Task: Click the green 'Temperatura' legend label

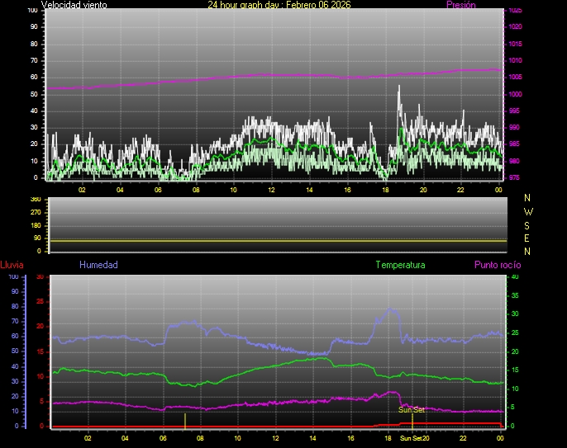Action: click(x=400, y=265)
